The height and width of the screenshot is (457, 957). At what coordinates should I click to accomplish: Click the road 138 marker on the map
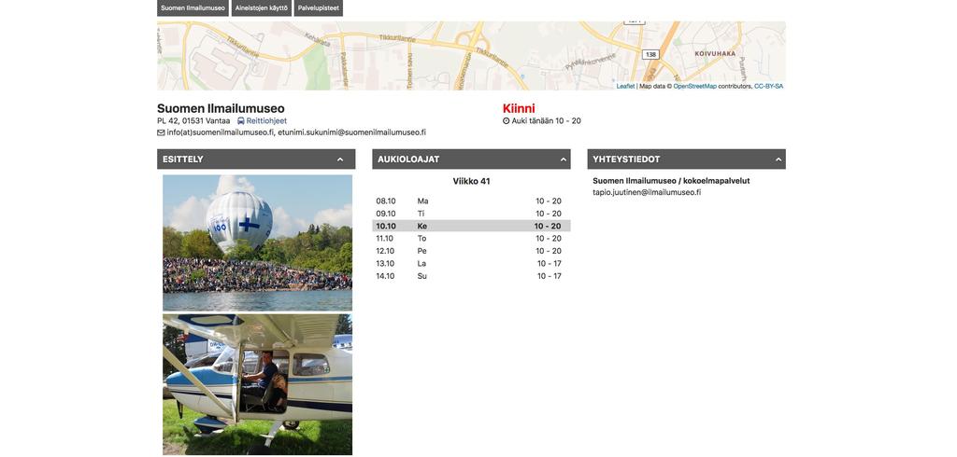pos(651,55)
